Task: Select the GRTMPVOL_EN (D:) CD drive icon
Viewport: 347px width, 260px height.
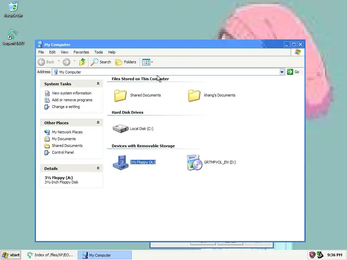Action: click(x=194, y=162)
